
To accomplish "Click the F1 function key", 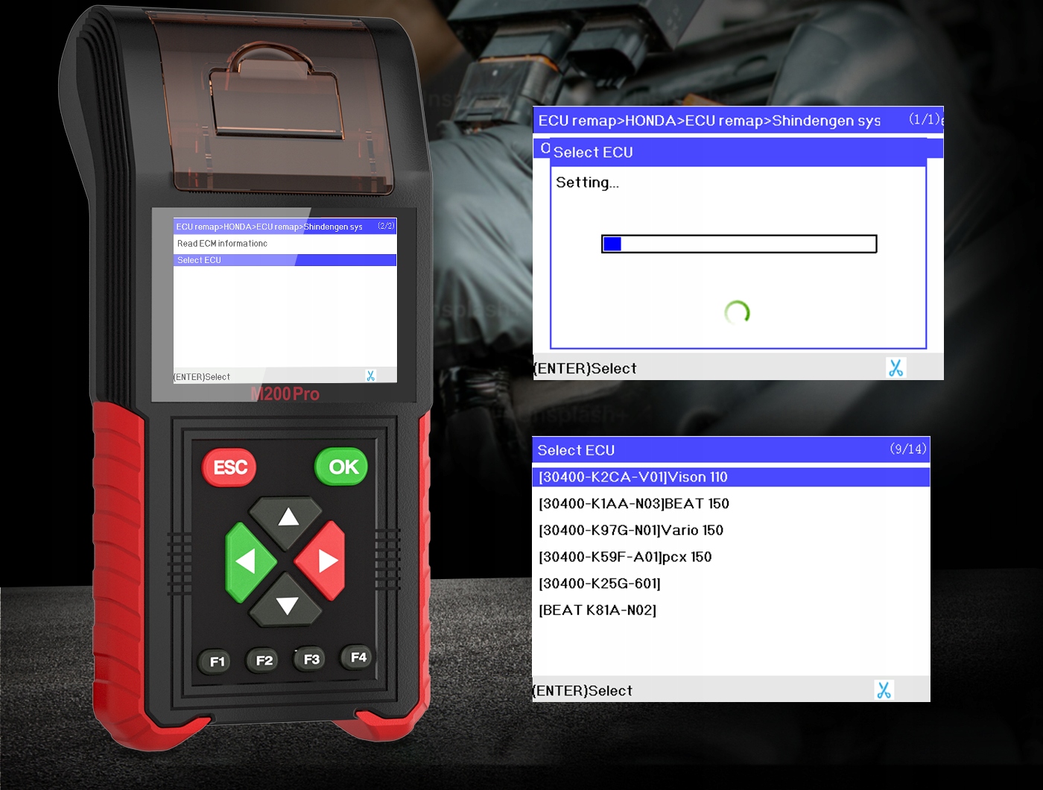I will pos(217,661).
